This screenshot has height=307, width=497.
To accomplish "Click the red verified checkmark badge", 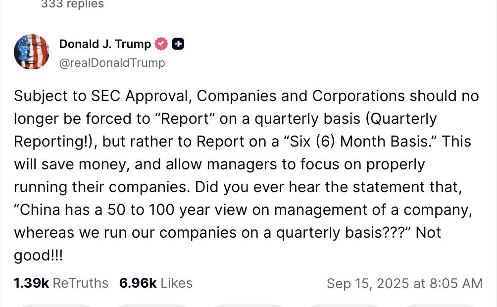I will pyautogui.click(x=161, y=44).
